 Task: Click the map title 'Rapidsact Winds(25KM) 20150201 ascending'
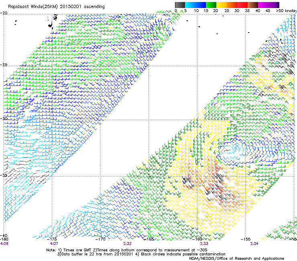[56, 7]
